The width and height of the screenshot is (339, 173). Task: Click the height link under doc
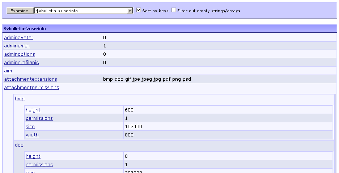(33, 156)
